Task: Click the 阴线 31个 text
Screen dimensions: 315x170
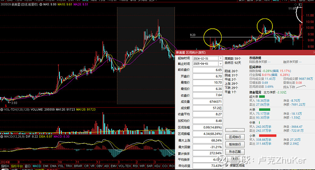Action: tap(232, 75)
